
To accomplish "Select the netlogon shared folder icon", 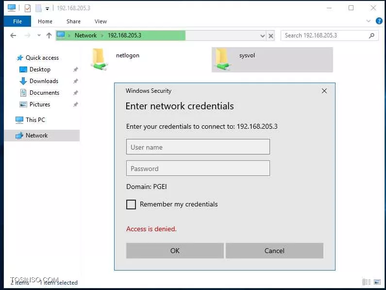I will click(x=99, y=59).
